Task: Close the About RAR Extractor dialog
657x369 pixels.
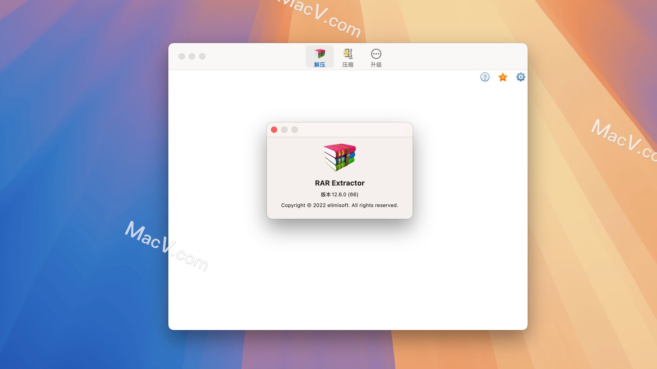Action: pyautogui.click(x=274, y=130)
